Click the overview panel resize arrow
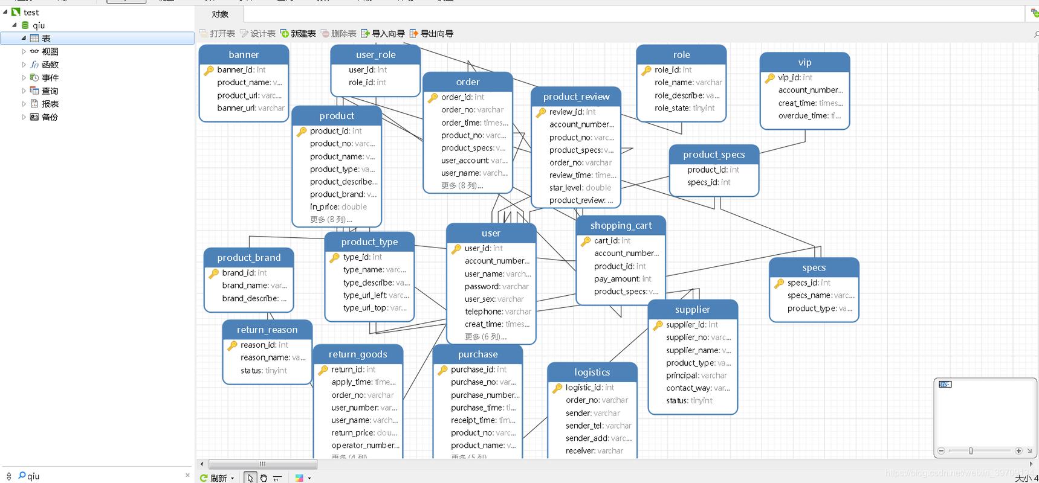The width and height of the screenshot is (1039, 483). pyautogui.click(x=1029, y=451)
